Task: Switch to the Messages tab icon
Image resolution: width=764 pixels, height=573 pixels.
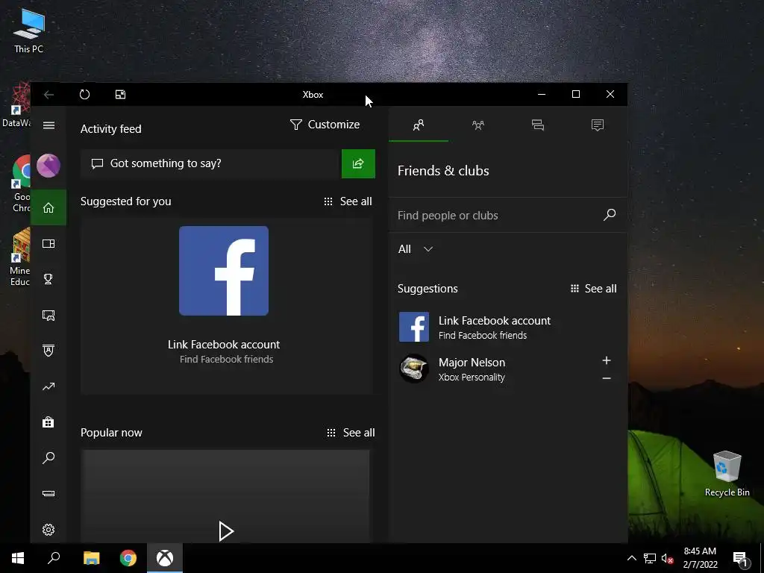Action: click(538, 125)
